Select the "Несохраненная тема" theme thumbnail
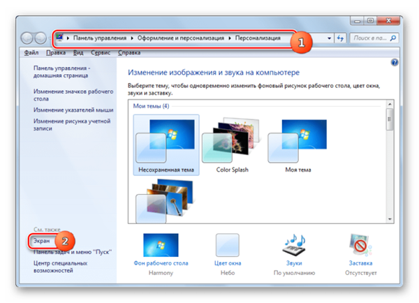Screen dimensions: 419x303 [166, 145]
